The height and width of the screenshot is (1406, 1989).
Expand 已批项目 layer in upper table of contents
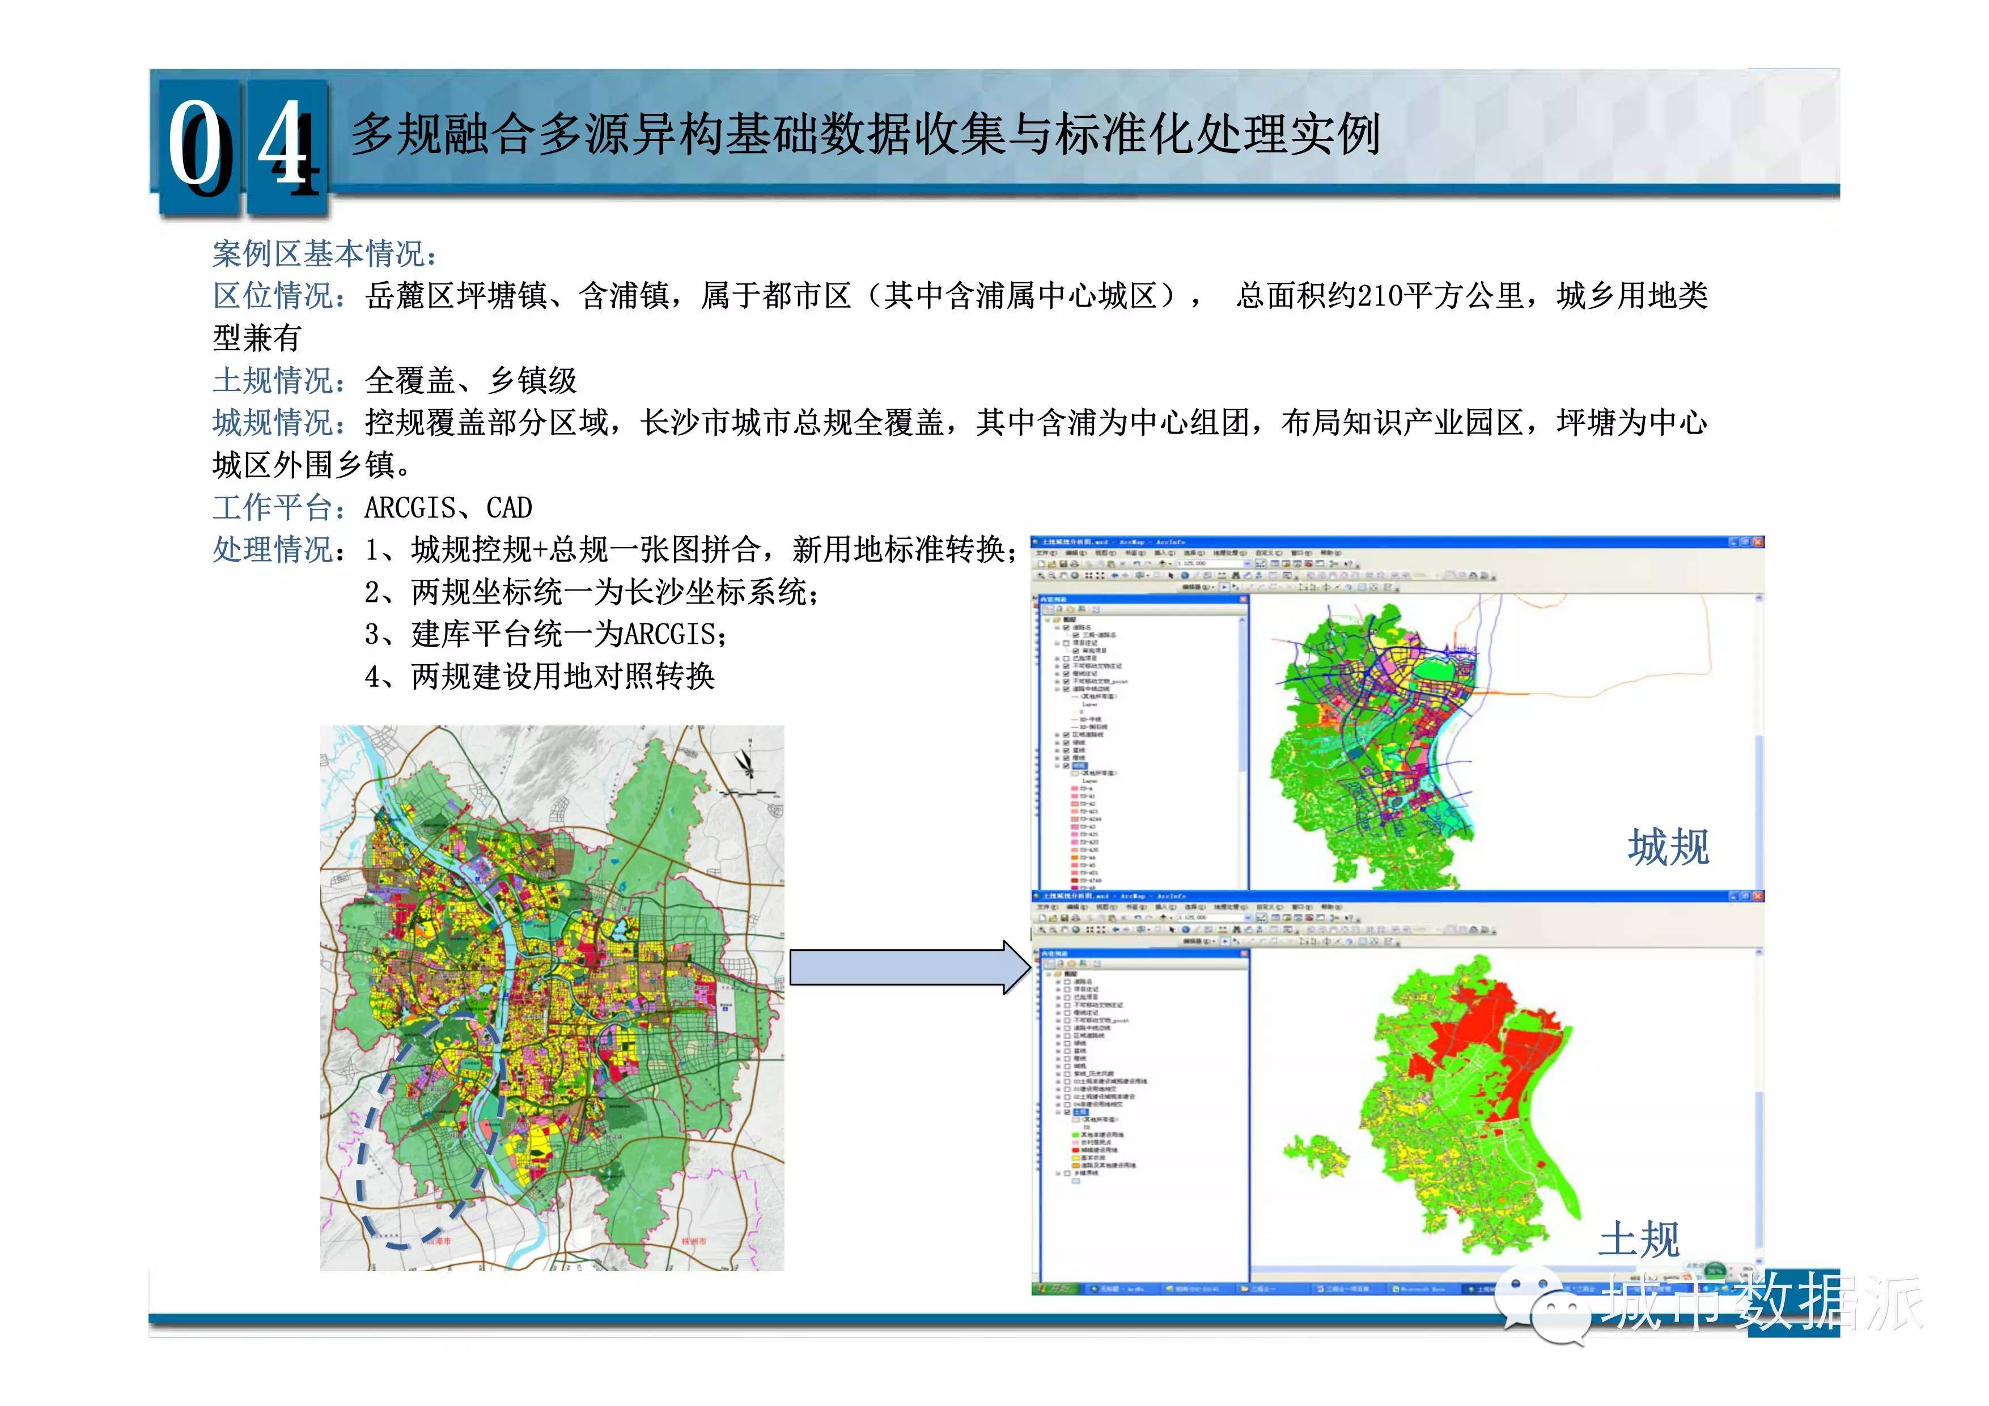(x=1057, y=659)
